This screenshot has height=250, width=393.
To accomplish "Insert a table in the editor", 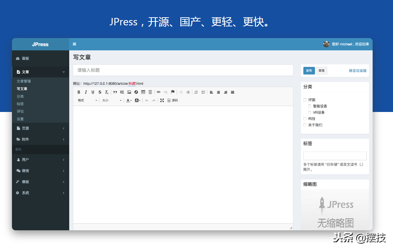I will click(x=143, y=92).
